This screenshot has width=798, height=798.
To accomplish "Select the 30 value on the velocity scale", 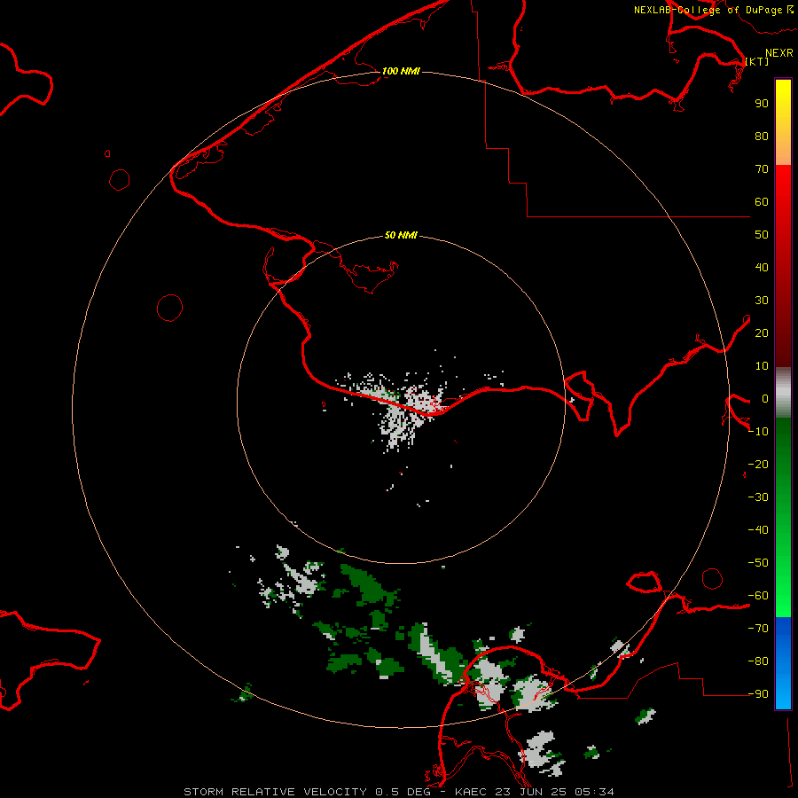I will [762, 301].
